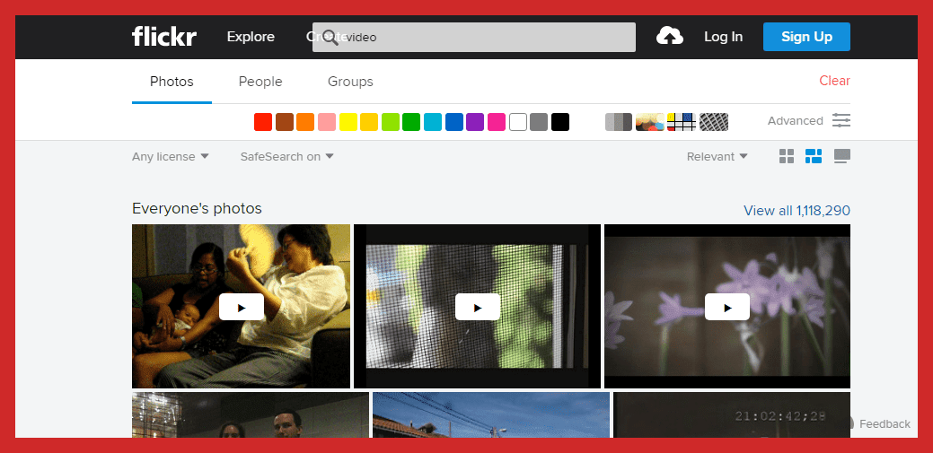Viewport: 933px width, 453px height.
Task: Filter by pattern style icon
Action: (713, 122)
